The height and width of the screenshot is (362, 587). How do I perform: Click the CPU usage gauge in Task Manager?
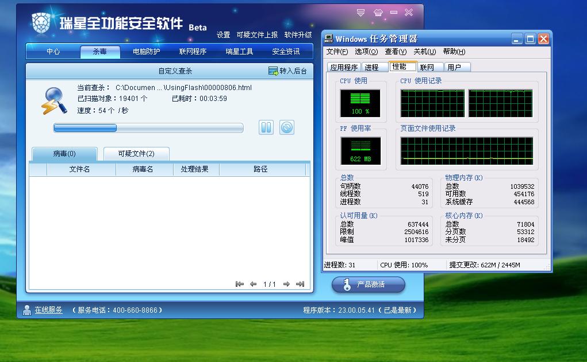[x=360, y=103]
